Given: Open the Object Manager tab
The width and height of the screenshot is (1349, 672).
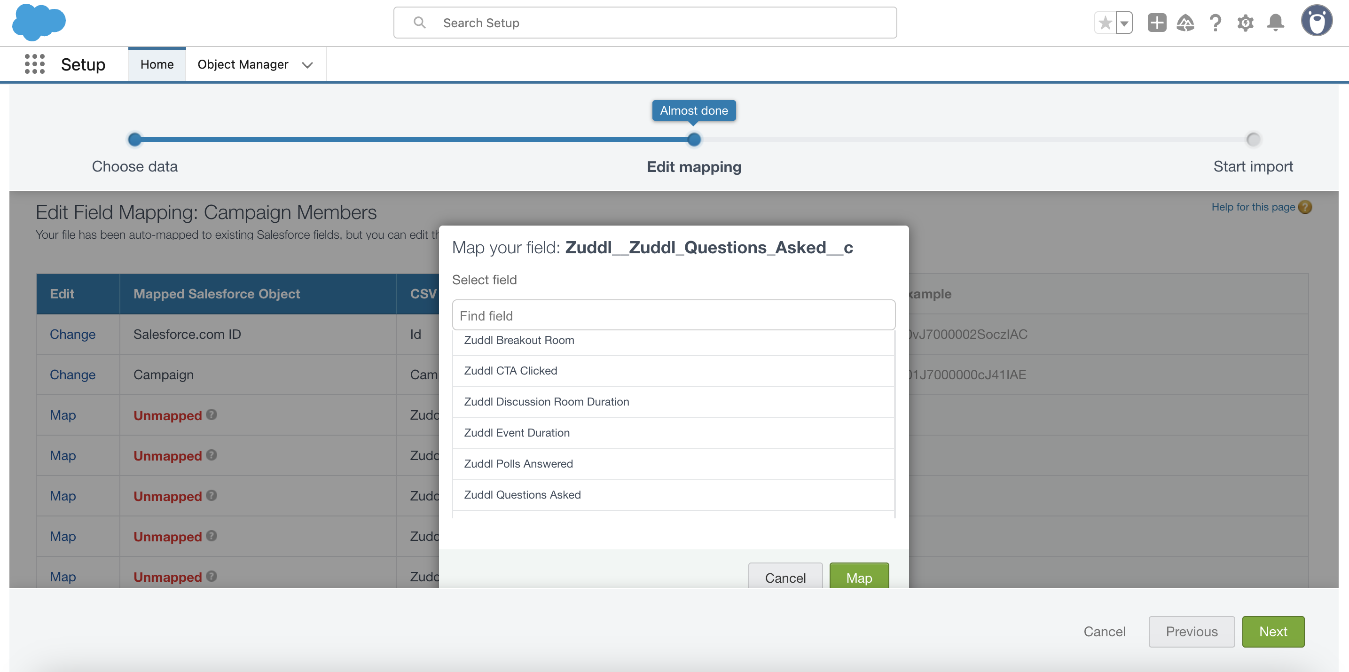Looking at the screenshot, I should point(243,64).
